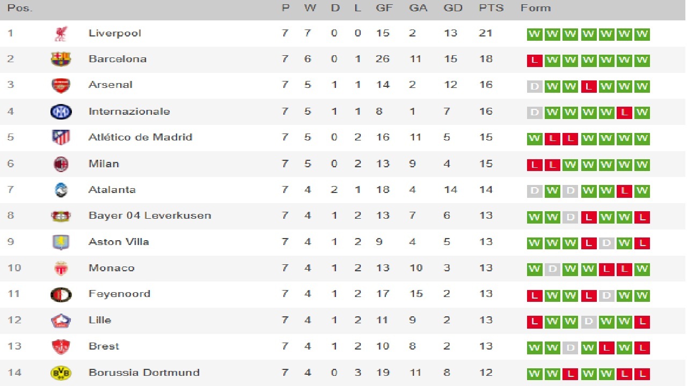Click the Pos. column header
This screenshot has height=386, width=687.
point(20,8)
